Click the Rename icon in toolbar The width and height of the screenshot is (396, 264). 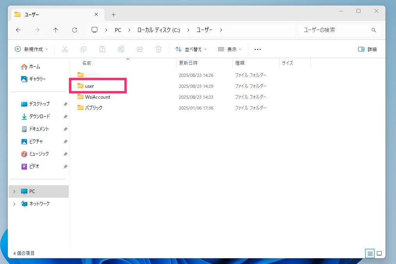(121, 49)
